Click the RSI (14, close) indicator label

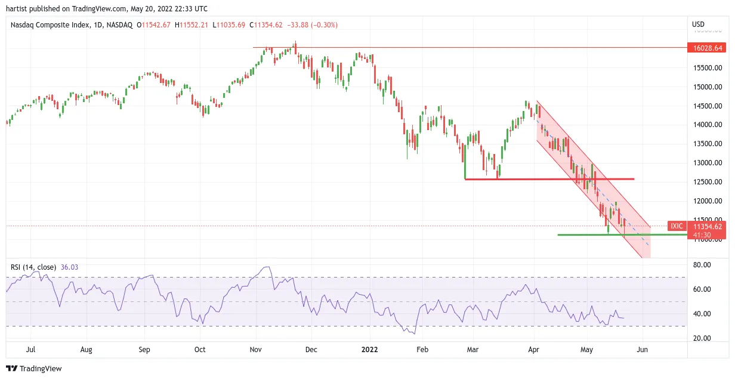pos(33,267)
